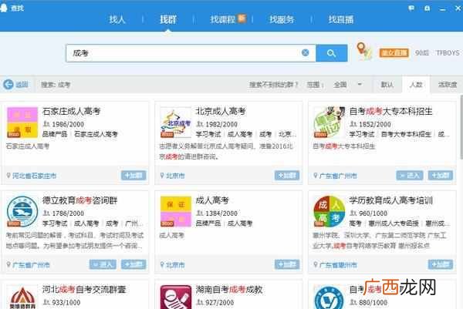Join the 自考成考大专本科招生 group
Screen dimensions: 463x309
click(441, 176)
